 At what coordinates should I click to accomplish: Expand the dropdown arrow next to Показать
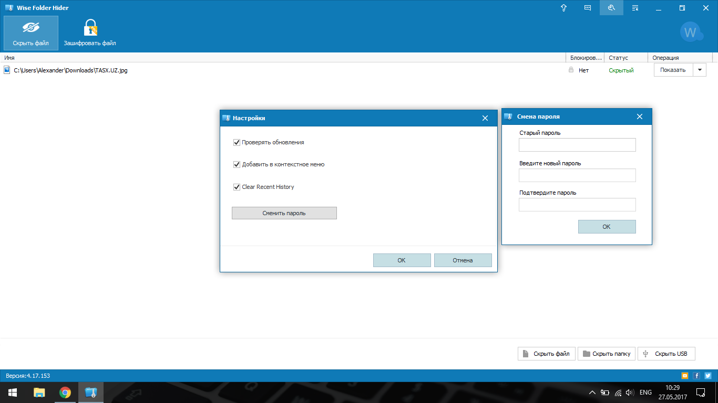[700, 70]
